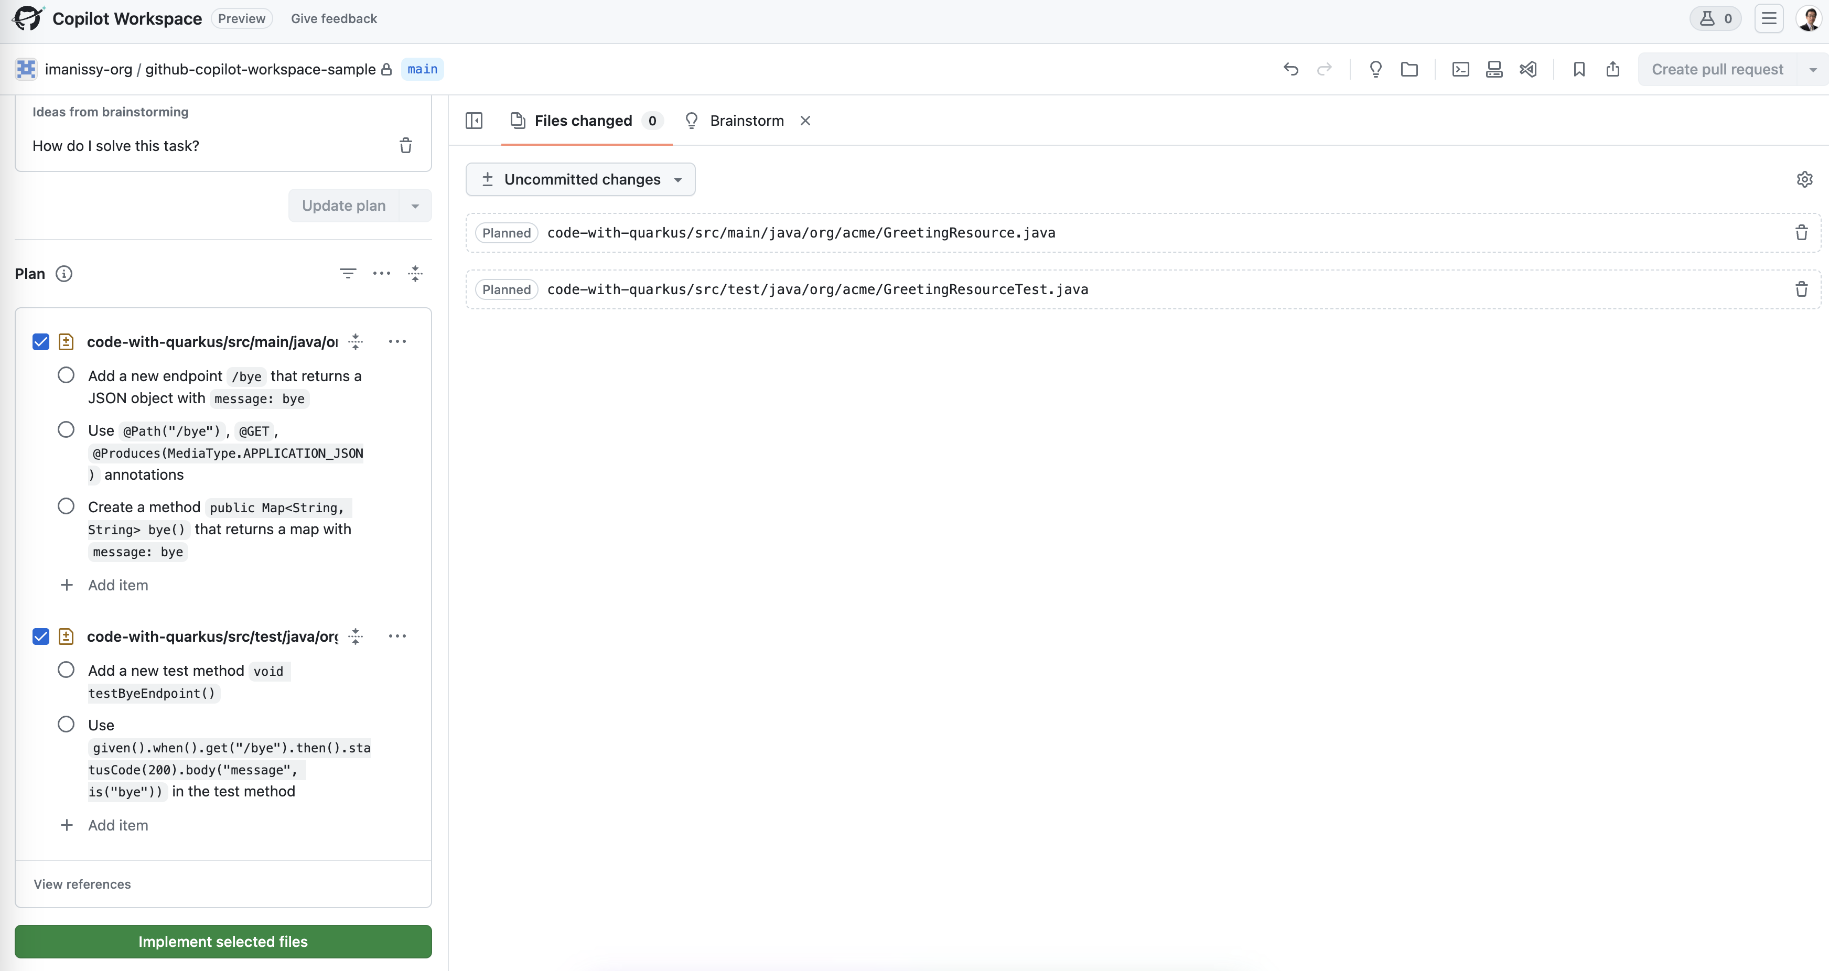Select the 'Add a new endpoint /bye' step circle
1829x971 pixels.
66,375
